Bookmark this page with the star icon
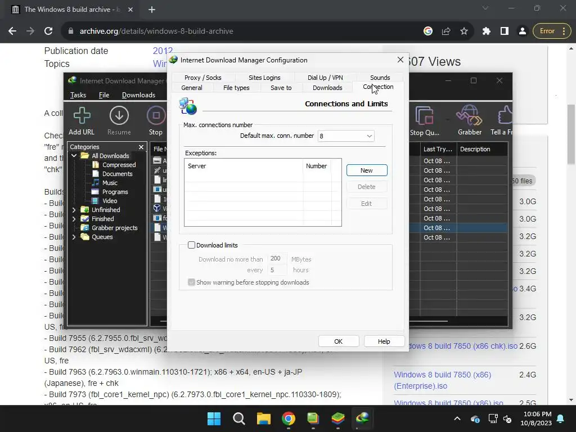This screenshot has height=432, width=576. (x=464, y=31)
